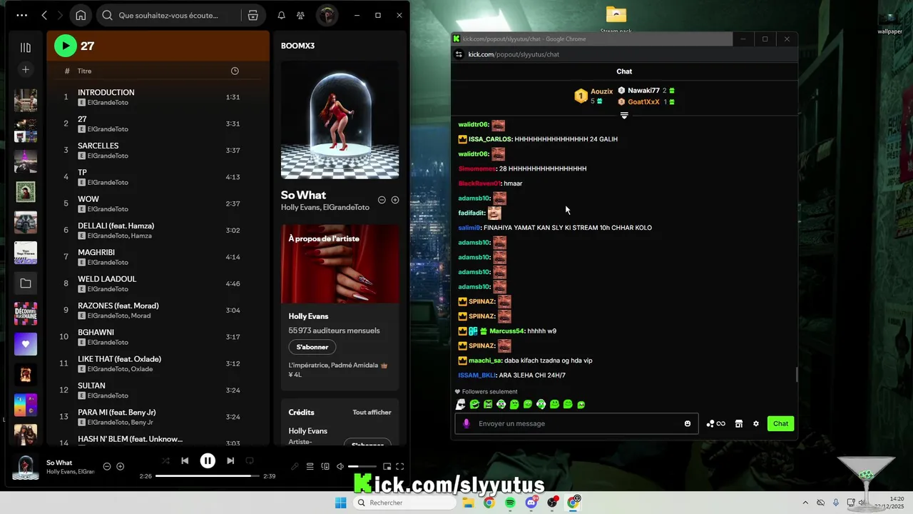The width and height of the screenshot is (913, 514).
Task: Toggle lyrics microphone icon in player bar
Action: 295,467
